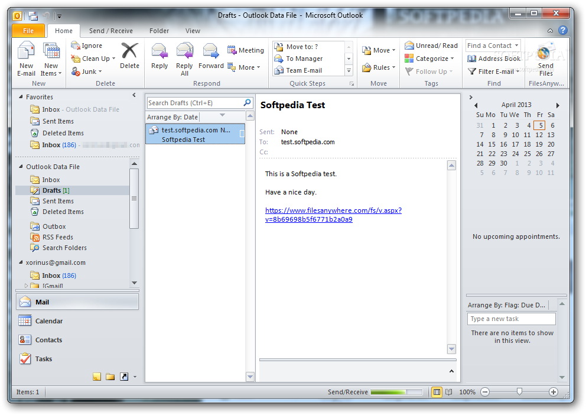Toggle flag on Softpedia Test message

(242, 134)
